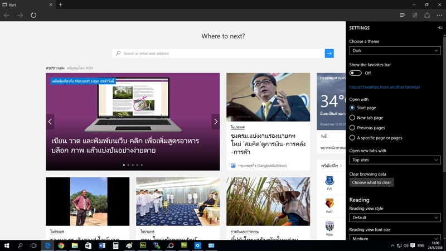Open Action Center notifications icon

[x=413, y=245]
